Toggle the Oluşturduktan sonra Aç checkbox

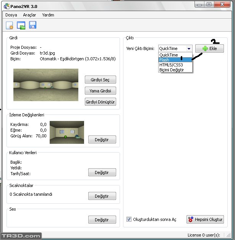tap(129, 219)
